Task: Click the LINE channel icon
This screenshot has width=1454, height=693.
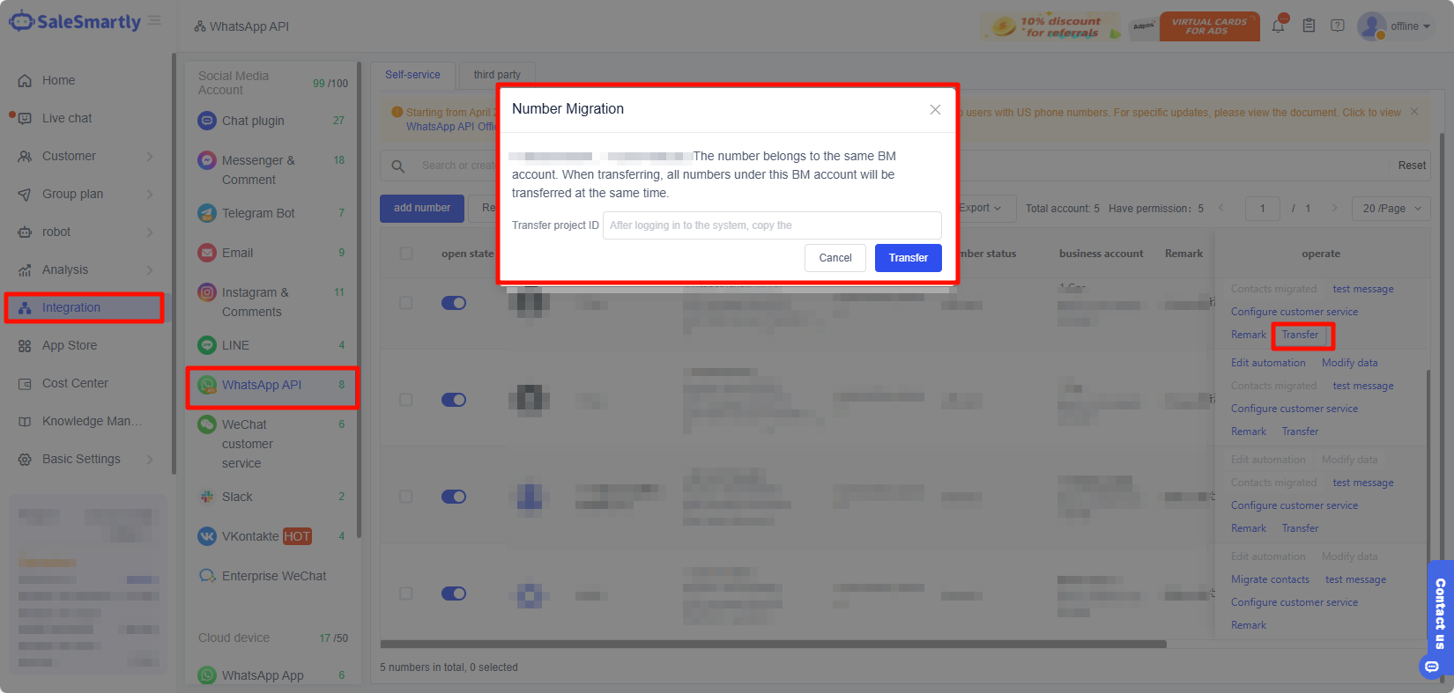Action: 207,345
